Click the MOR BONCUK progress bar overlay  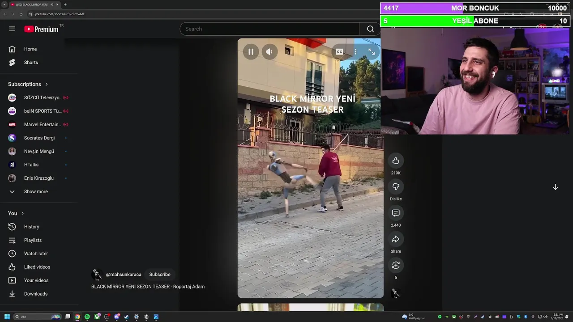click(475, 8)
